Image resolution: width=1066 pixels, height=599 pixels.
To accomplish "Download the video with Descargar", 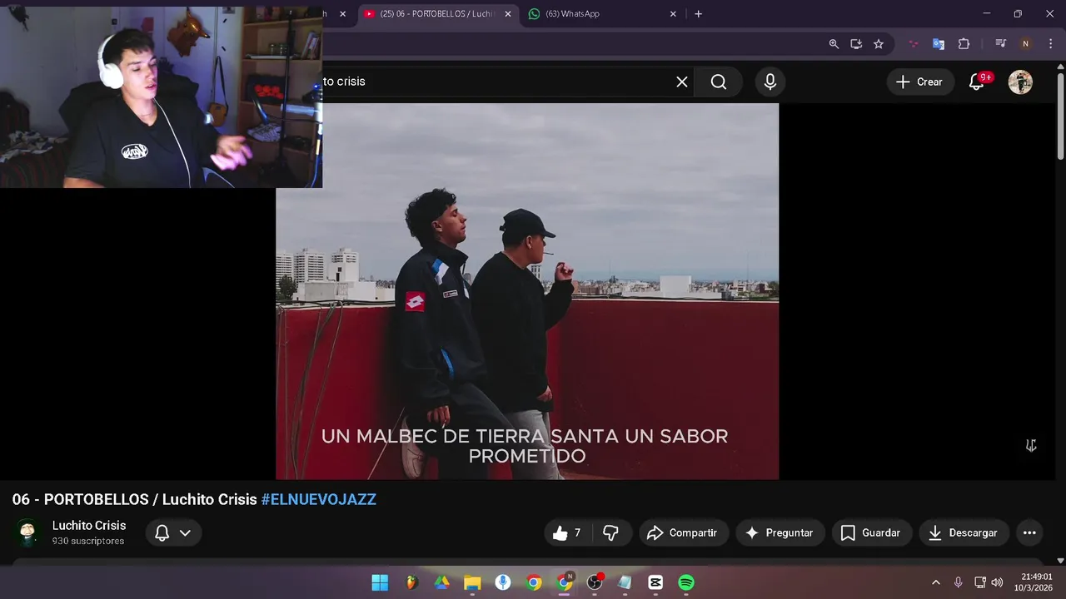I will click(964, 533).
